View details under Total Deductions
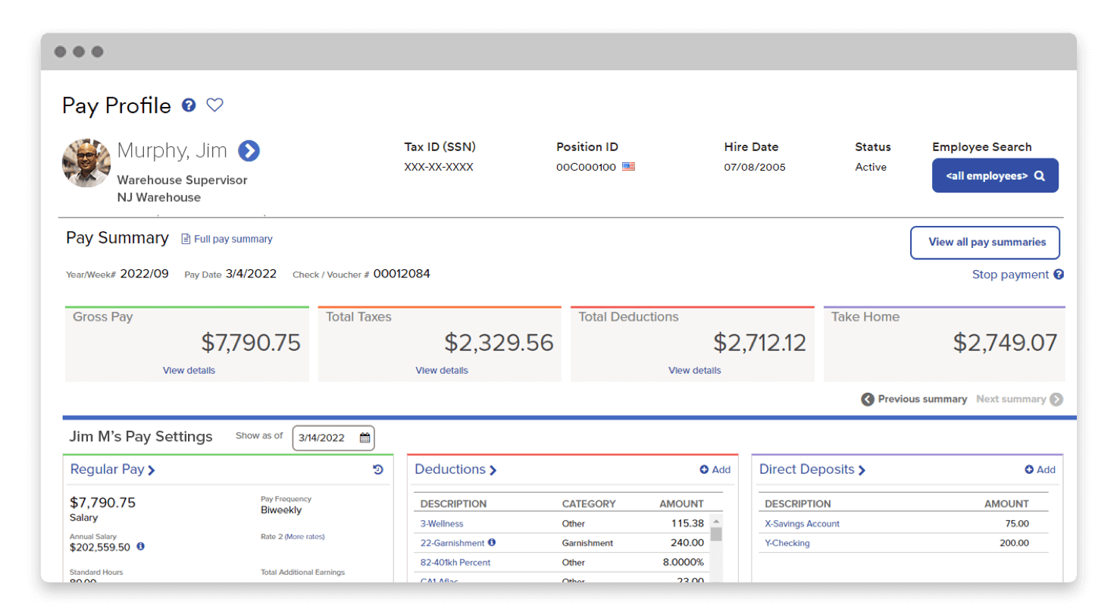The height and width of the screenshot is (615, 1117). [695, 370]
